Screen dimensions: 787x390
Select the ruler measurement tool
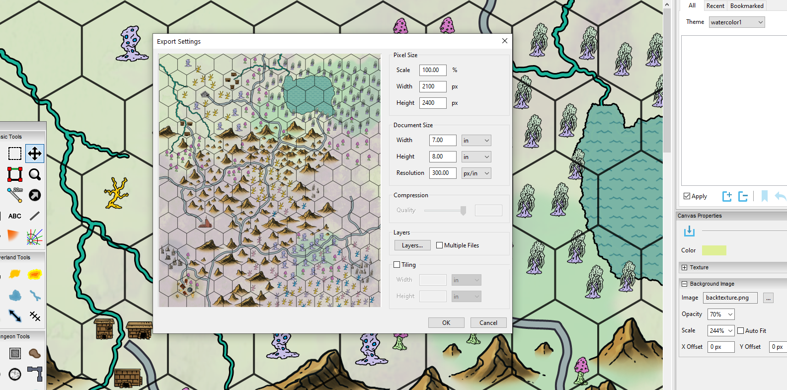click(x=15, y=195)
